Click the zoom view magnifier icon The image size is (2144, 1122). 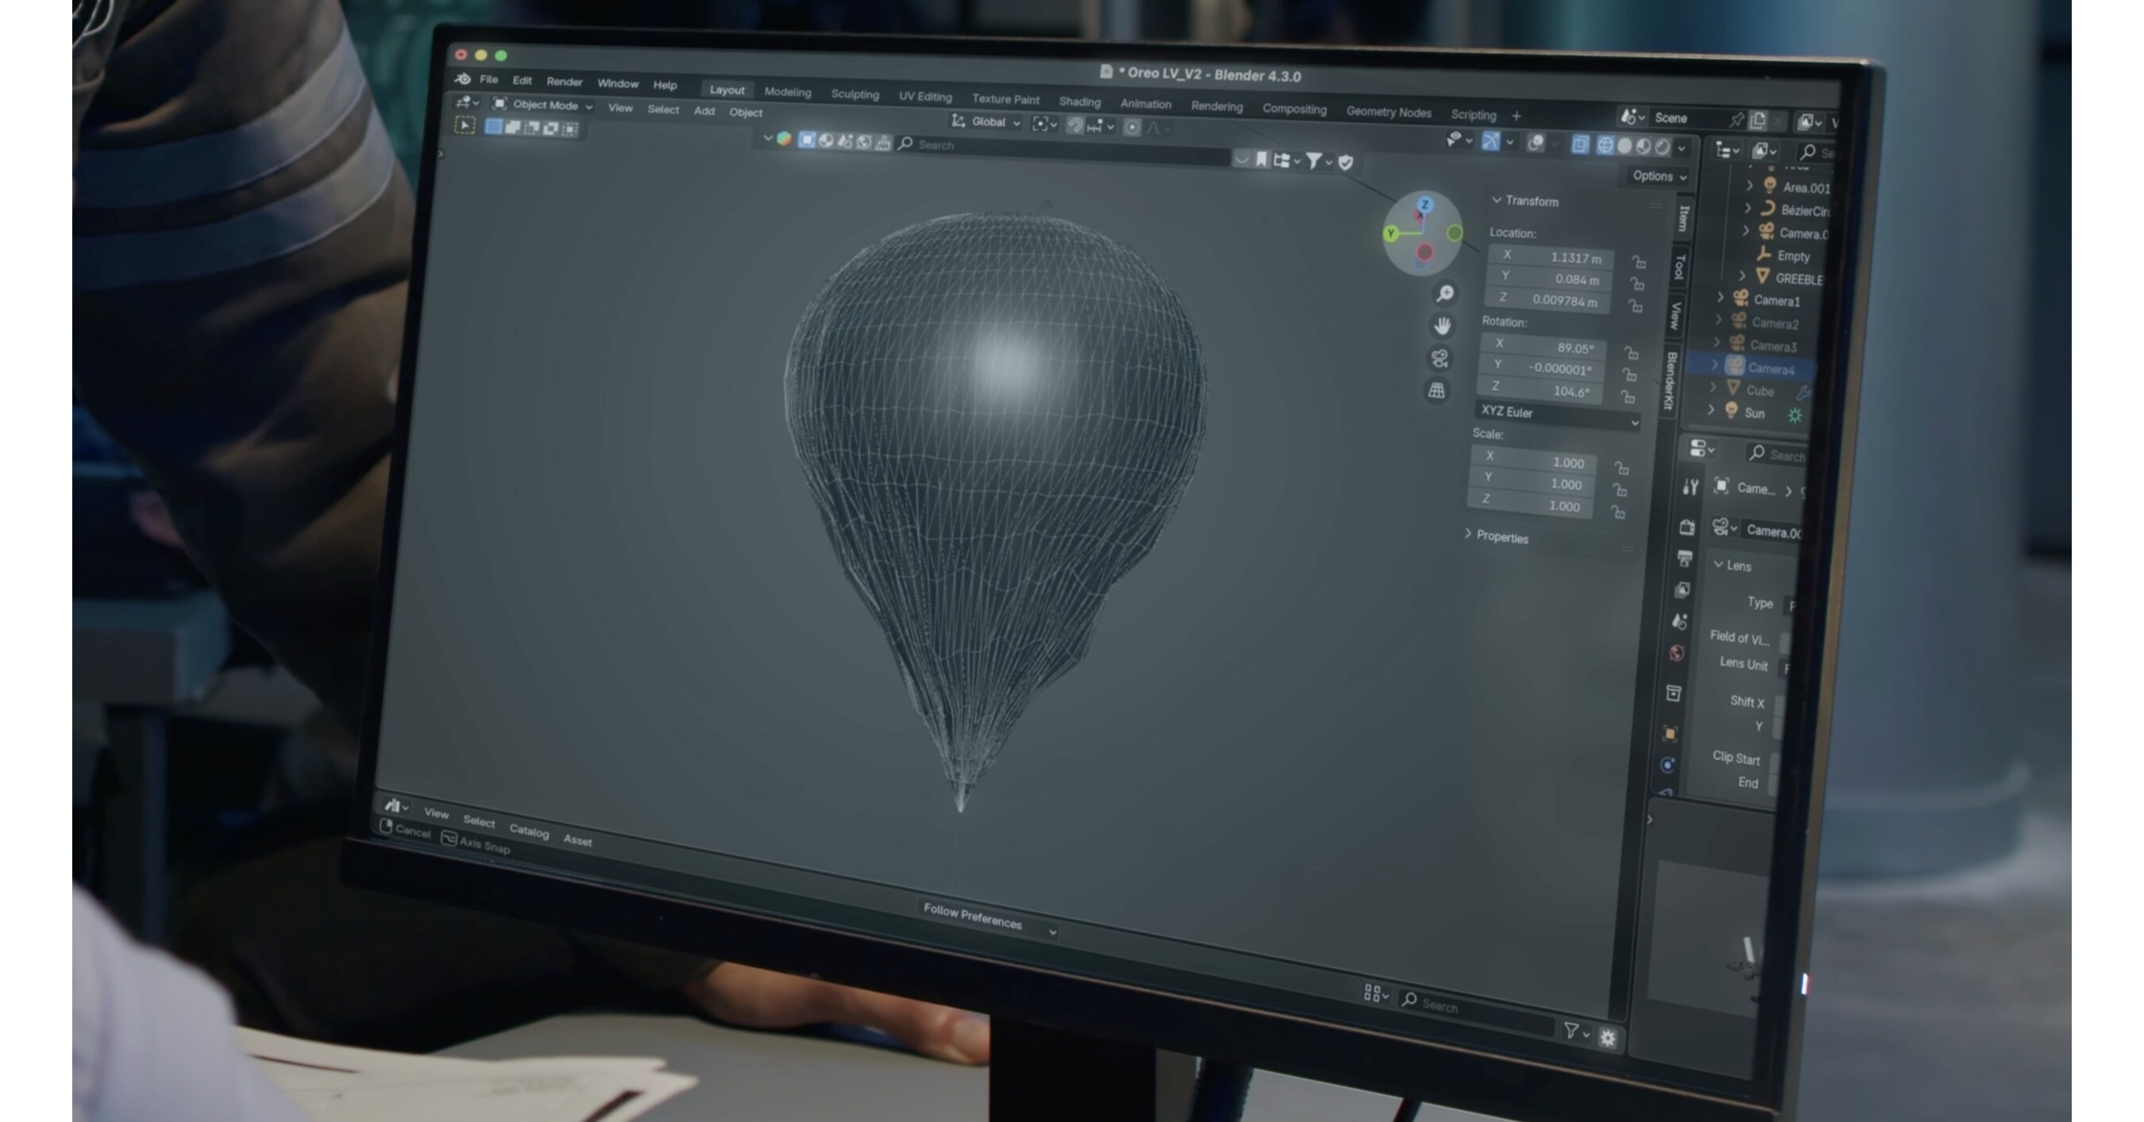click(1446, 294)
